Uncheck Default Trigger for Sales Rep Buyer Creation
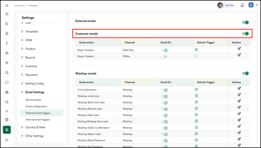Screen dimensions: 261x148 (x=196, y=50)
